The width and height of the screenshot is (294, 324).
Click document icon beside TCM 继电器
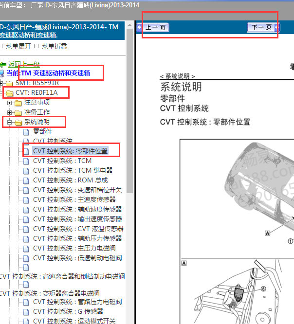pos(26,171)
